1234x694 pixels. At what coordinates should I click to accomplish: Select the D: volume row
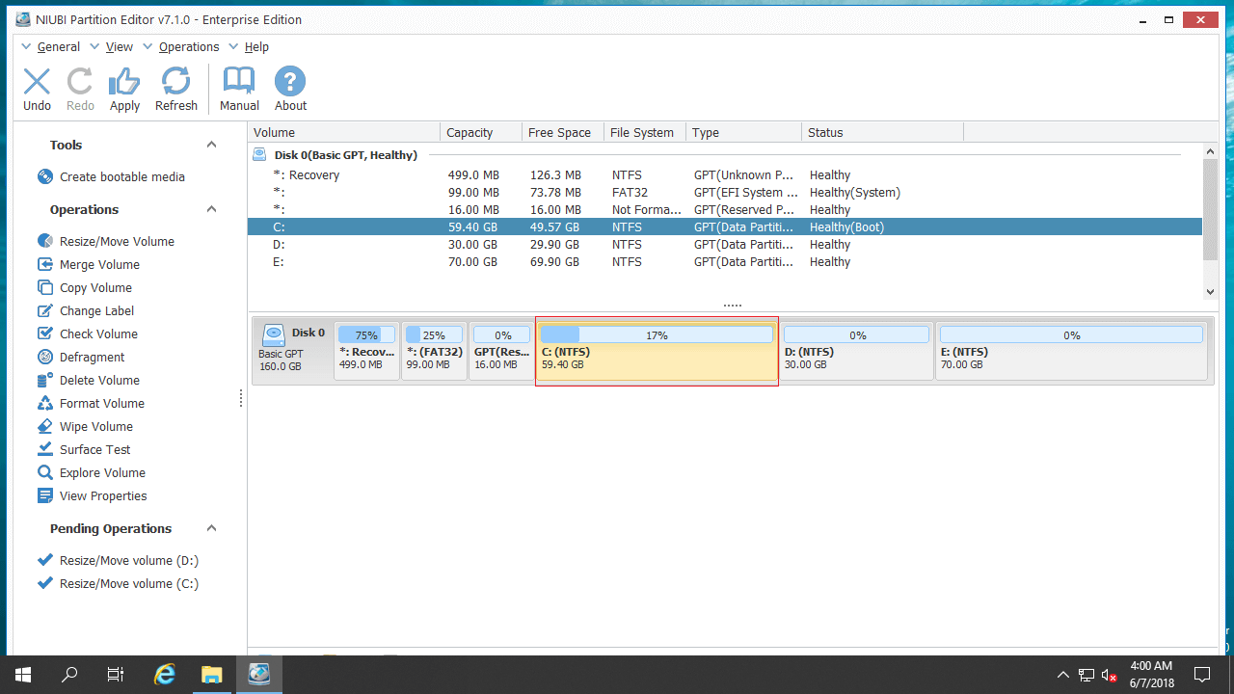(x=725, y=244)
